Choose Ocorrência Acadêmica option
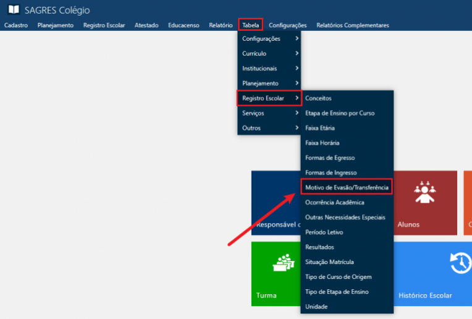This screenshot has height=319, width=472. (x=334, y=202)
